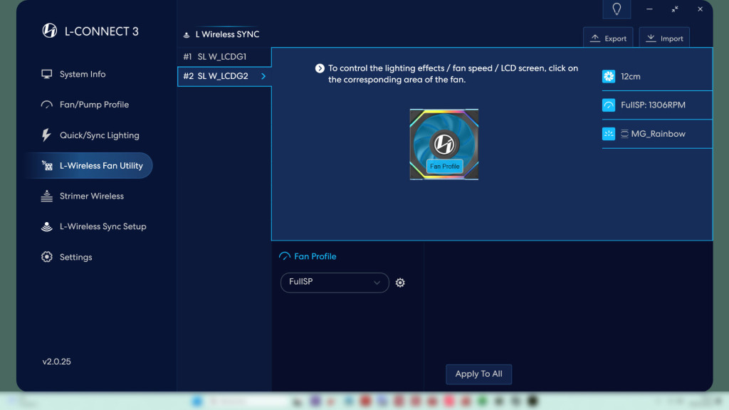Click the L Wireless SYNC header icon
Image resolution: width=729 pixels, height=410 pixels.
[187, 35]
